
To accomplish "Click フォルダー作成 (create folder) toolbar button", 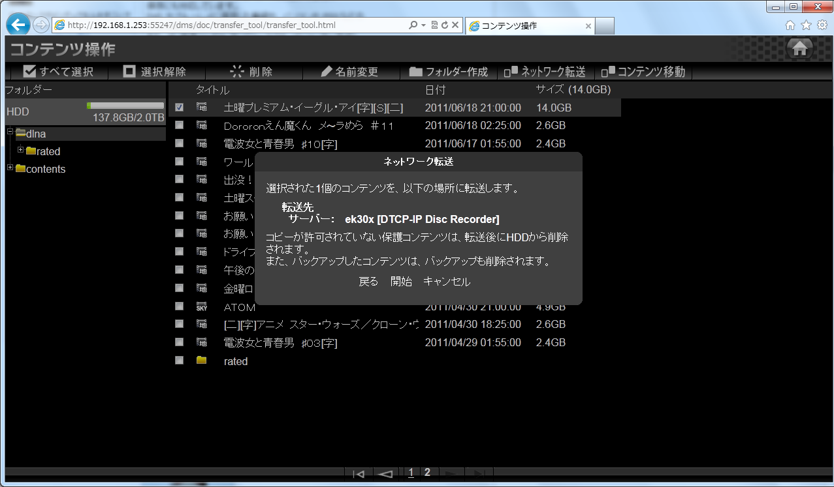I will [449, 72].
